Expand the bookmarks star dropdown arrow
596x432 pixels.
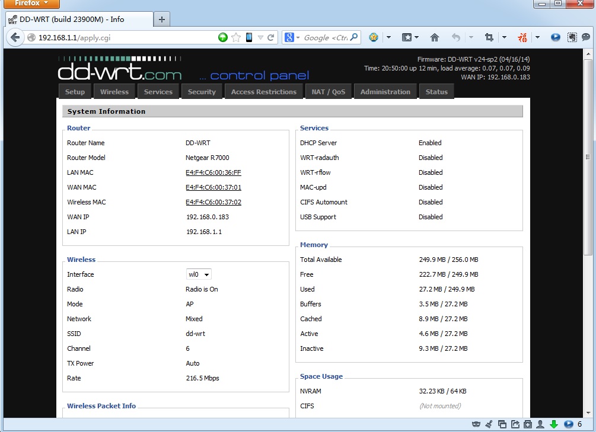416,37
